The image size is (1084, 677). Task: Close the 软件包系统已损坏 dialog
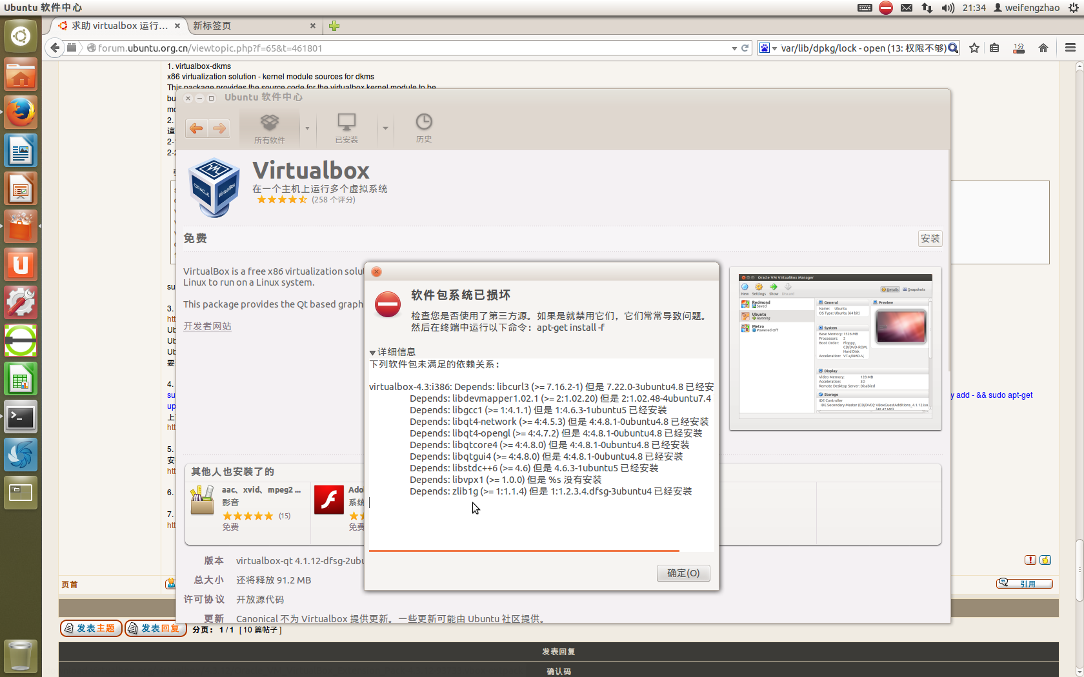click(x=377, y=271)
